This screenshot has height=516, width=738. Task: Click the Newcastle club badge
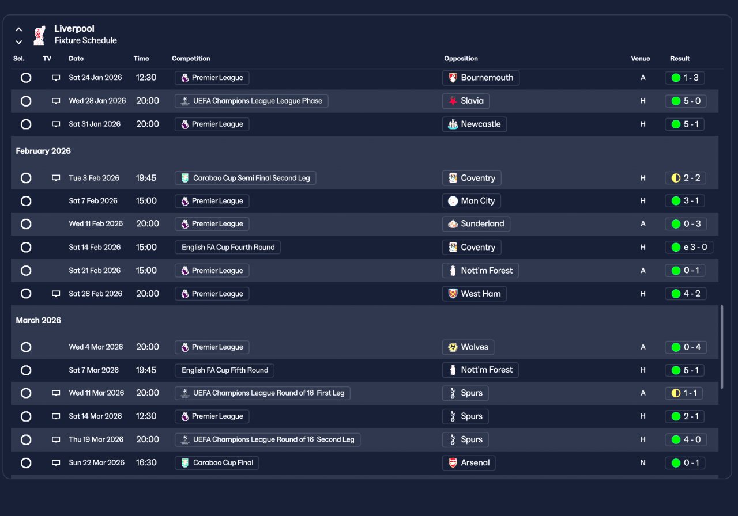point(453,124)
